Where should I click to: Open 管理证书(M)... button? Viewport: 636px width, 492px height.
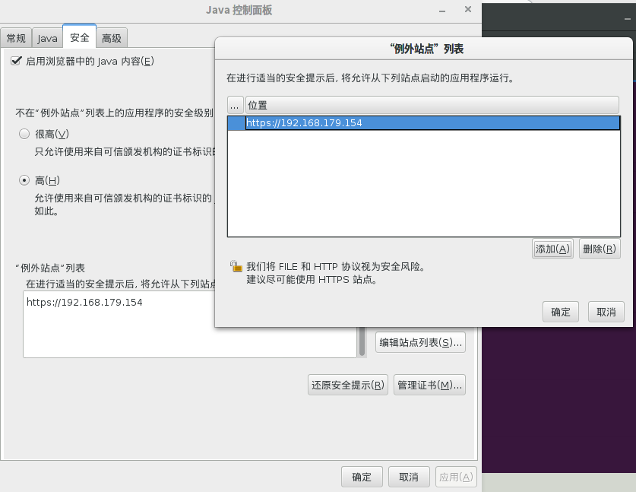point(429,385)
